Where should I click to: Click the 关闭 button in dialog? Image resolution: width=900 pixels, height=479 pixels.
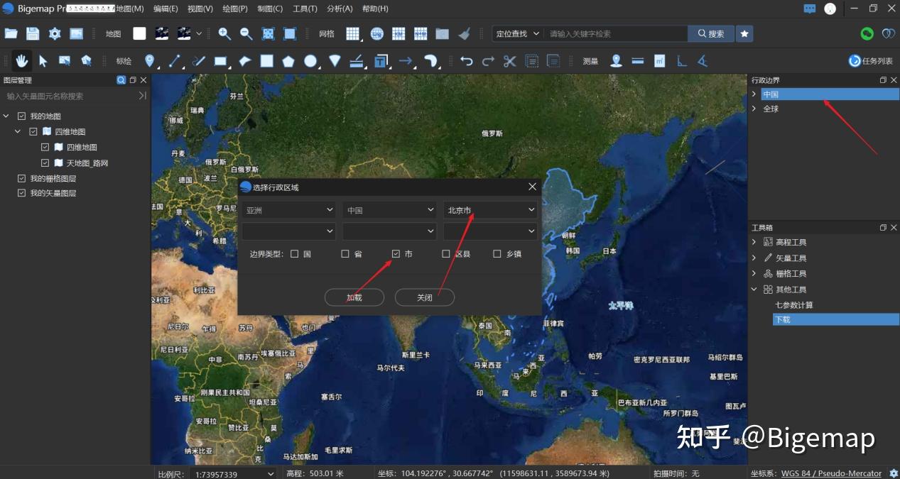(x=424, y=297)
